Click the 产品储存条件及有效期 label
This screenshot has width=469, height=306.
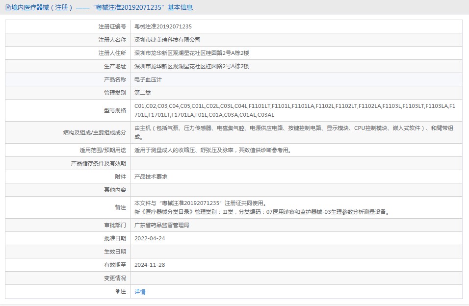99,163
